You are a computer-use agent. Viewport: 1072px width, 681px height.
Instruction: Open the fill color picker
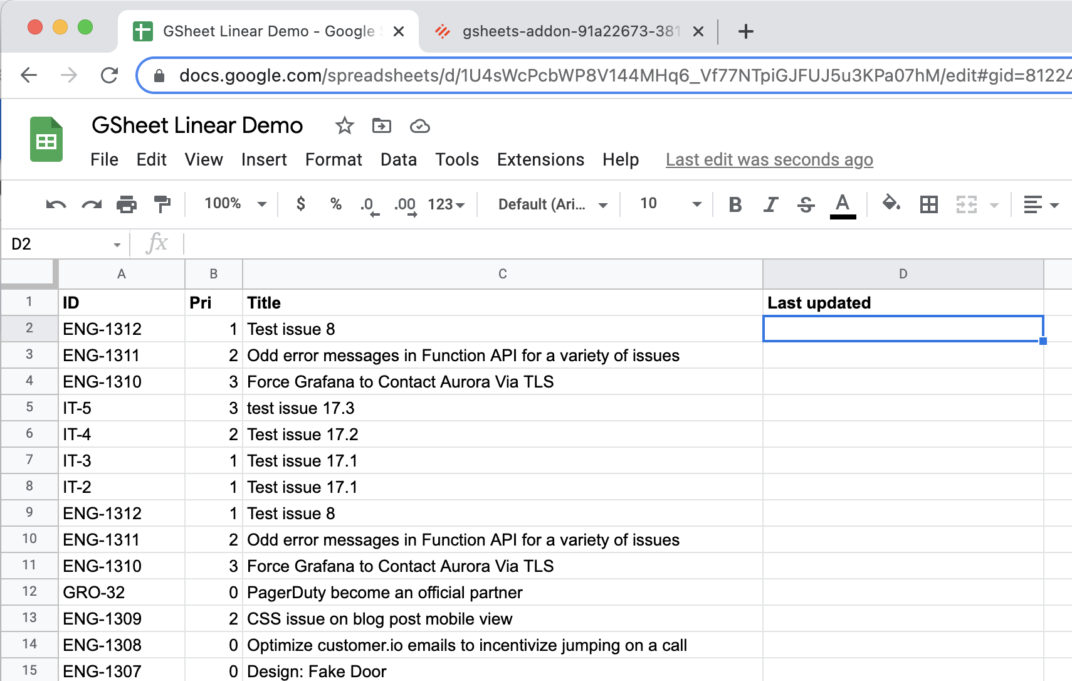pyautogui.click(x=891, y=204)
